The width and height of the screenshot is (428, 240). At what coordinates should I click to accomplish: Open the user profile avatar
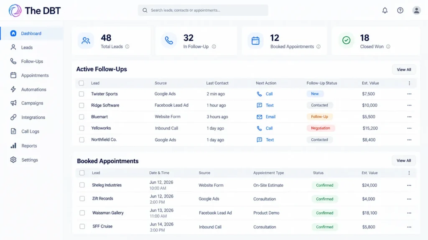(417, 10)
